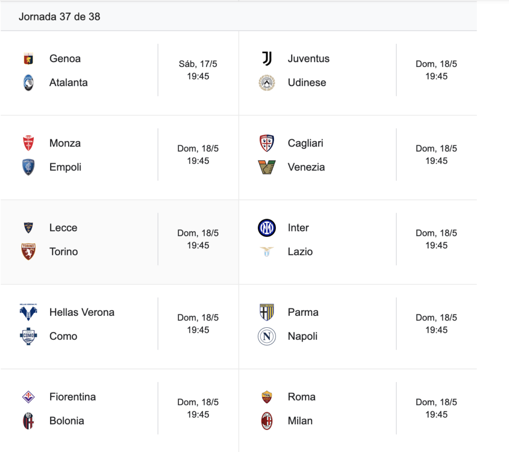Click the Napoli N logo
Image resolution: width=509 pixels, height=452 pixels.
click(267, 336)
